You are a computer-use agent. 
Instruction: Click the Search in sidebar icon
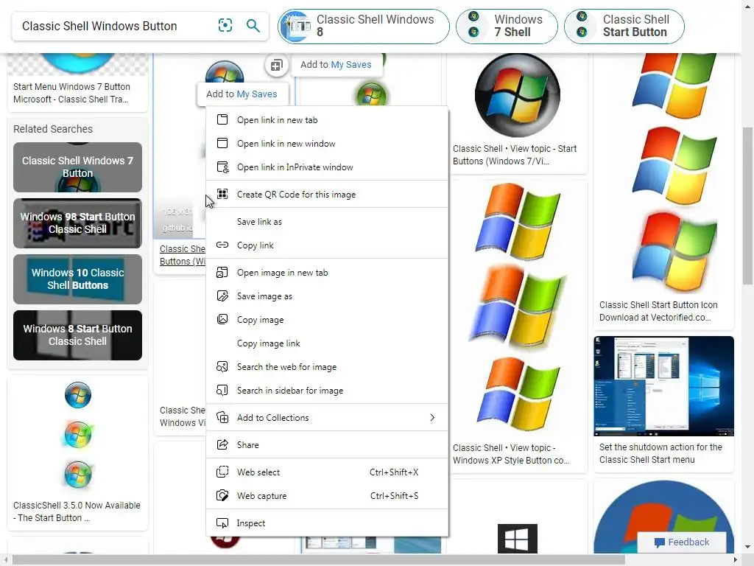(x=222, y=391)
